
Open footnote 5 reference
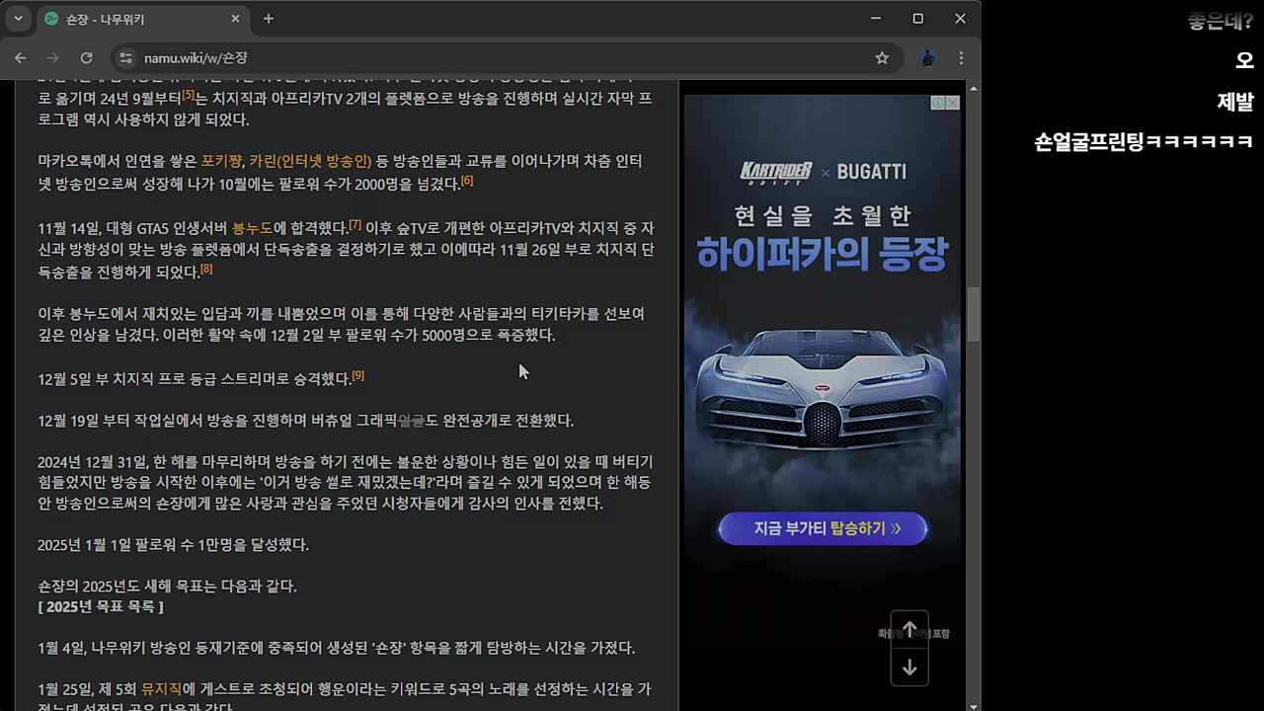(189, 95)
